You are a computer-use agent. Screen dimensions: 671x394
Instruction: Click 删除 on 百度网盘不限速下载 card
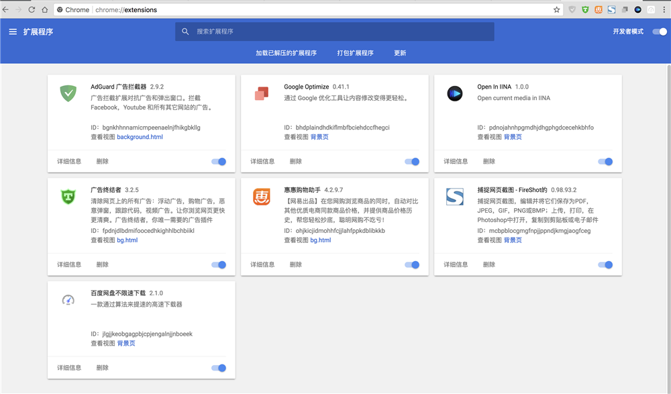(102, 368)
